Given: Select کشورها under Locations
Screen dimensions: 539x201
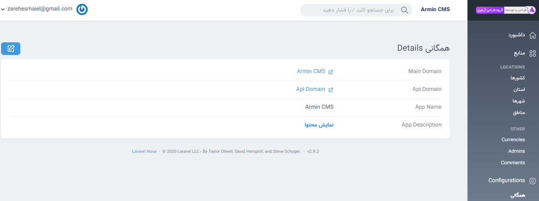Looking at the screenshot, I should 518,78.
